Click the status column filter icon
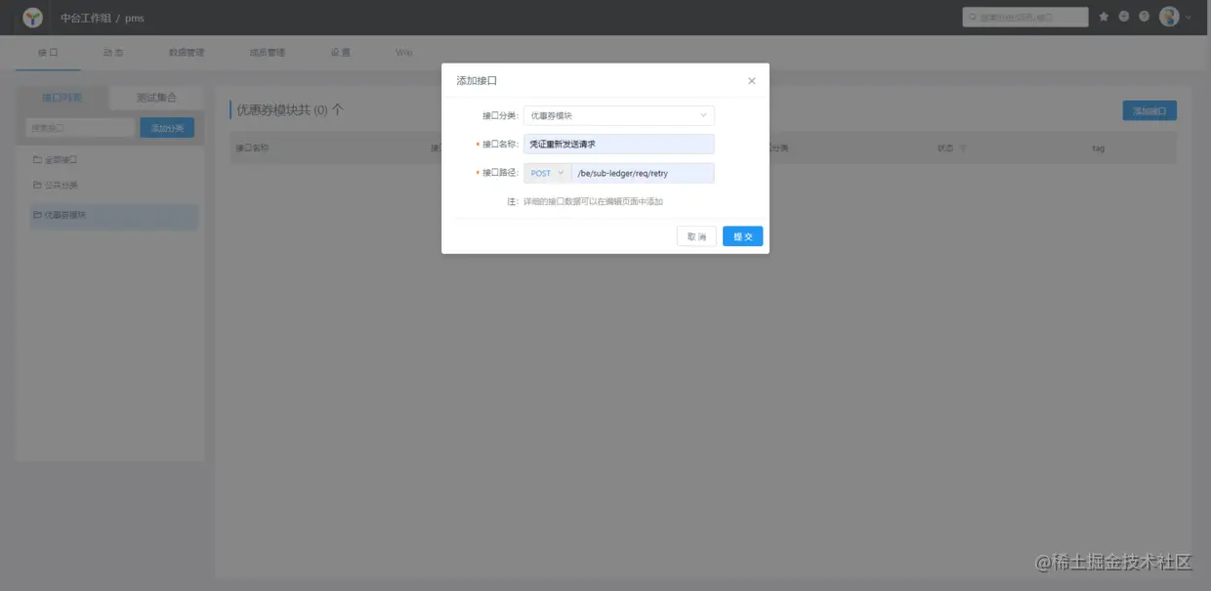Image resolution: width=1211 pixels, height=591 pixels. pyautogui.click(x=963, y=148)
